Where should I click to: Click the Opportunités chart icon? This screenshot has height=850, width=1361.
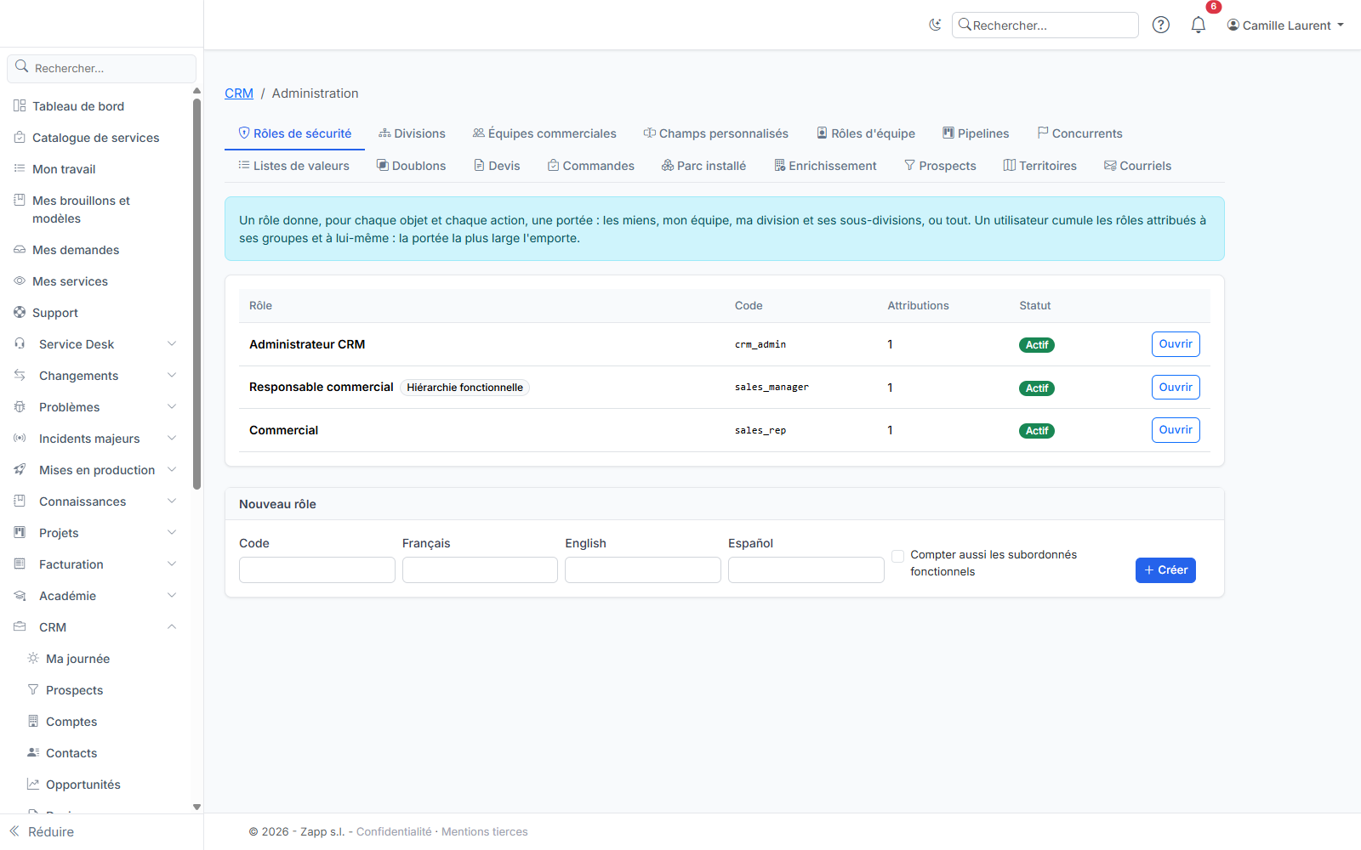pyautogui.click(x=33, y=784)
